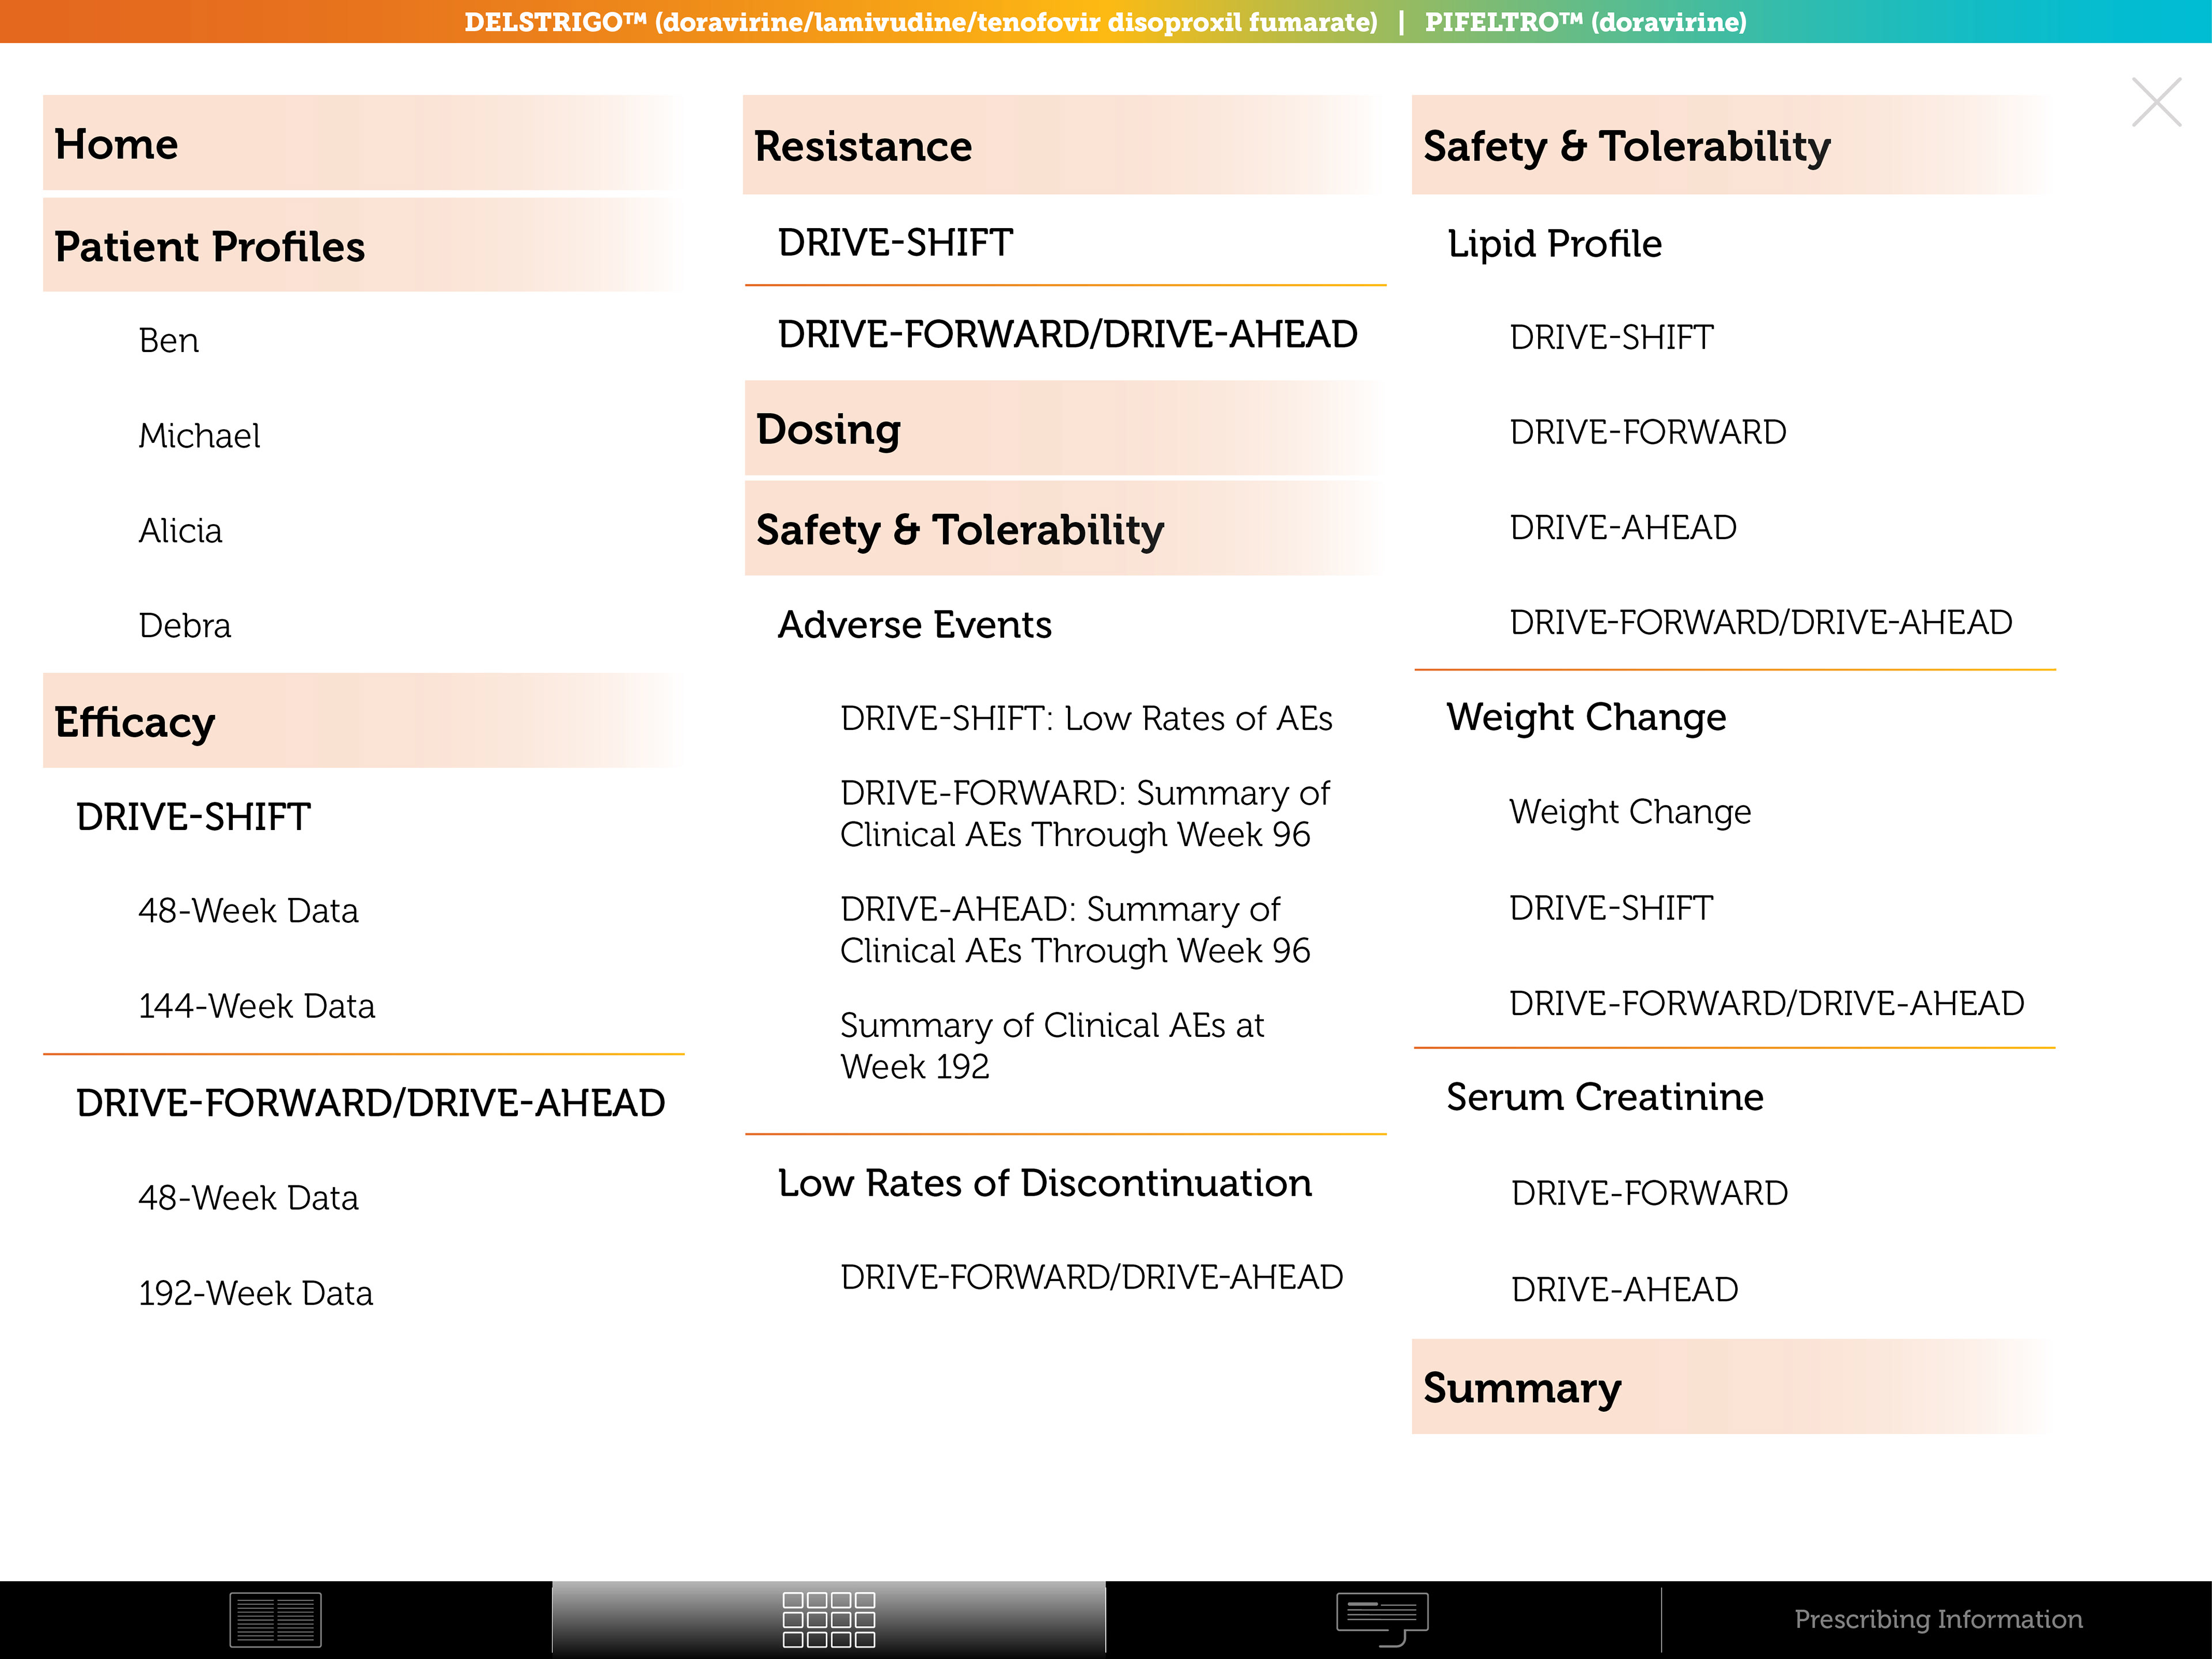Open Summary of Clinical AEs at Week 192

[x=1052, y=1045]
